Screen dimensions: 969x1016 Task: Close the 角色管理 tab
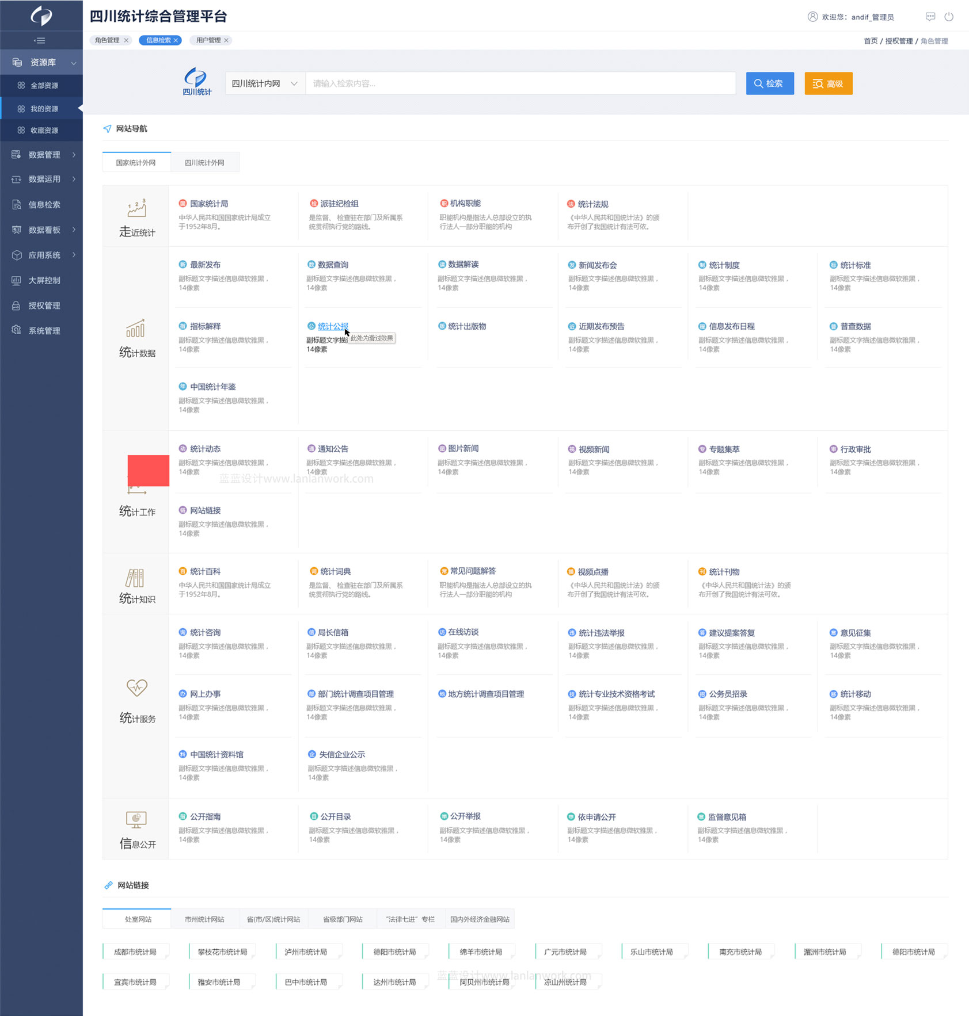coord(126,40)
